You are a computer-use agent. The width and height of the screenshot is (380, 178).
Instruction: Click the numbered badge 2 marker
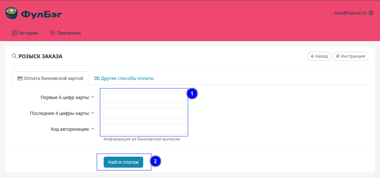[x=155, y=161]
